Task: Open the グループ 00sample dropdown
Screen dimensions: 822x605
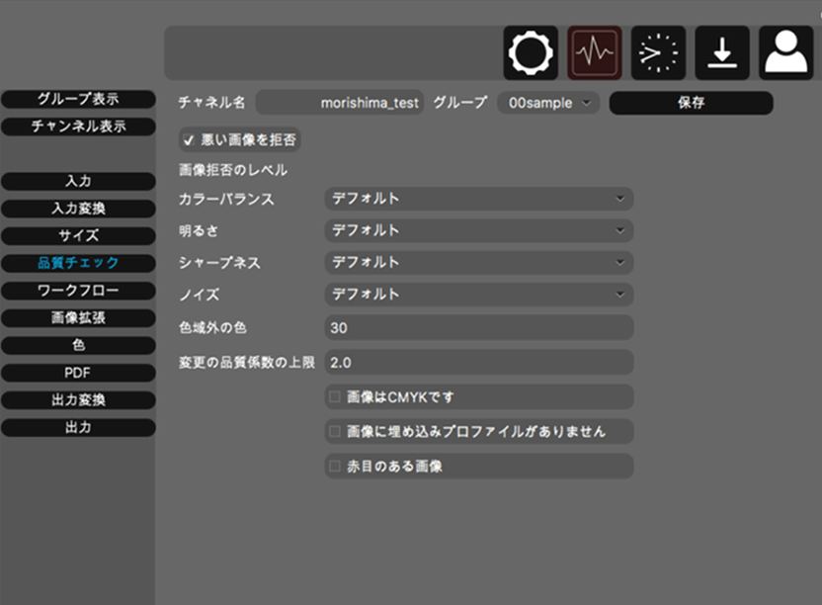Action: click(547, 103)
